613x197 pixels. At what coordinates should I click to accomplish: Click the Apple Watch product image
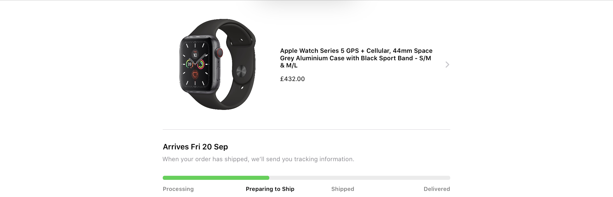click(x=217, y=64)
